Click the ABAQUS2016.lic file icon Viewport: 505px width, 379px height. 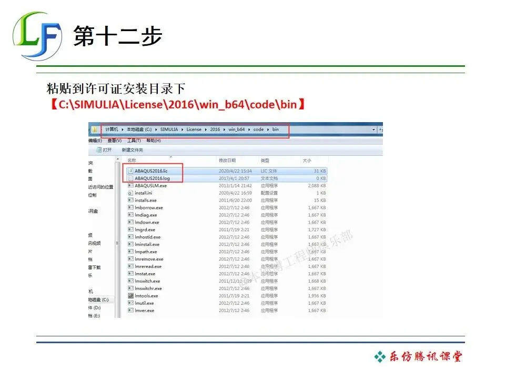pyautogui.click(x=130, y=171)
